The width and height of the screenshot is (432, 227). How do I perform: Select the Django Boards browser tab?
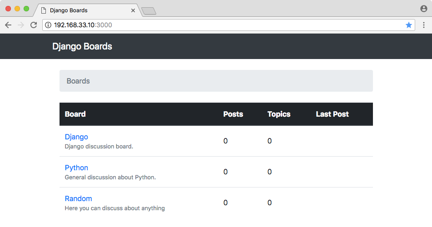[88, 10]
